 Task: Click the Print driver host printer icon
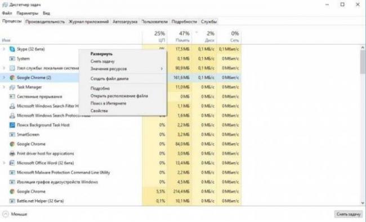pyautogui.click(x=12, y=154)
